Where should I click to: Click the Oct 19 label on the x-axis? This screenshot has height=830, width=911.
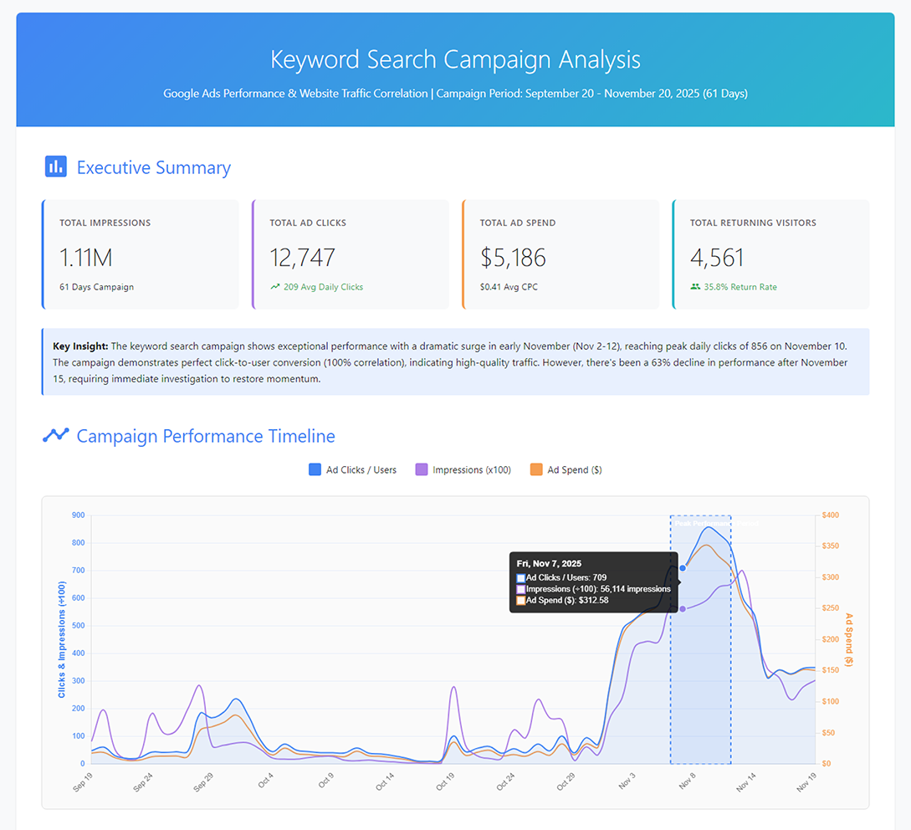446,781
